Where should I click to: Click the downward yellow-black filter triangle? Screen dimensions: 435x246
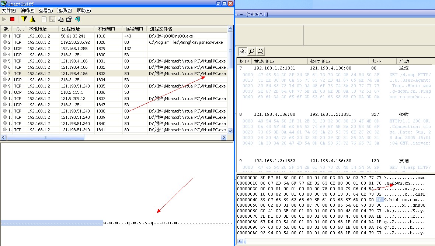(24, 19)
